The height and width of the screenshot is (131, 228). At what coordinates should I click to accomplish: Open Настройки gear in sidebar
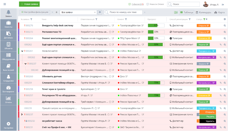pyautogui.click(x=8, y=125)
